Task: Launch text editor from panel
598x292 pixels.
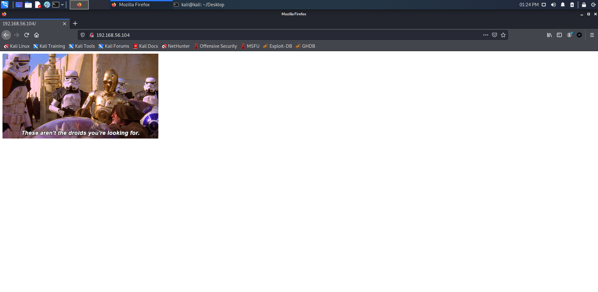Action: 38,5
